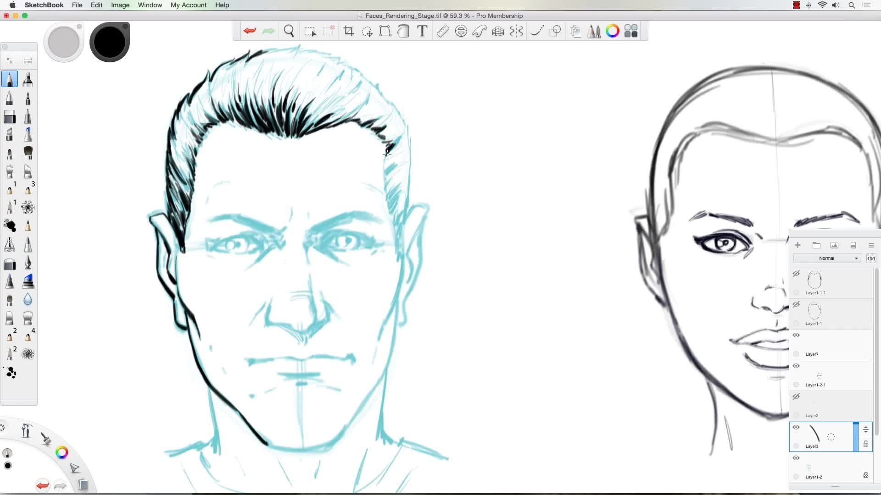
Task: Open the color wheel editor in toolbar
Action: [612, 31]
